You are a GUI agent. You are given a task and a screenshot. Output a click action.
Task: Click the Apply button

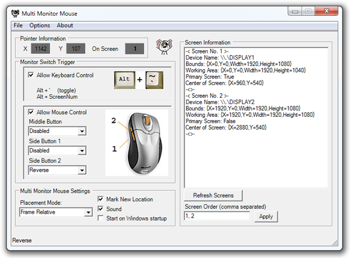pyautogui.click(x=266, y=216)
